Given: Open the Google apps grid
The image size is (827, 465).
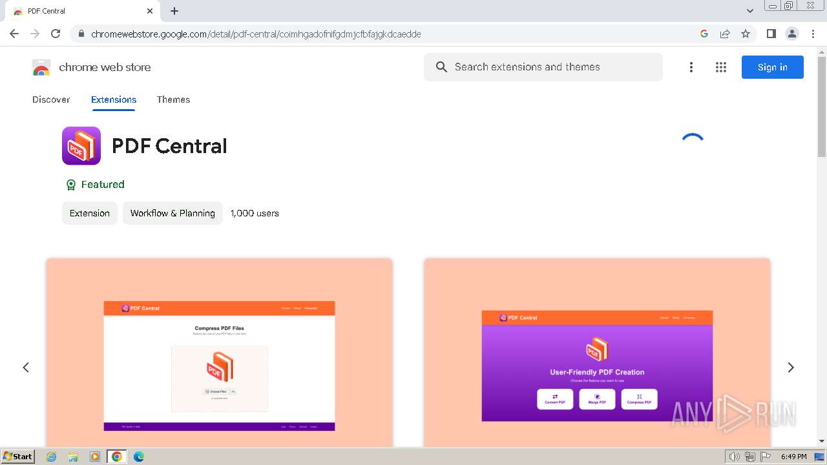Looking at the screenshot, I should (721, 67).
